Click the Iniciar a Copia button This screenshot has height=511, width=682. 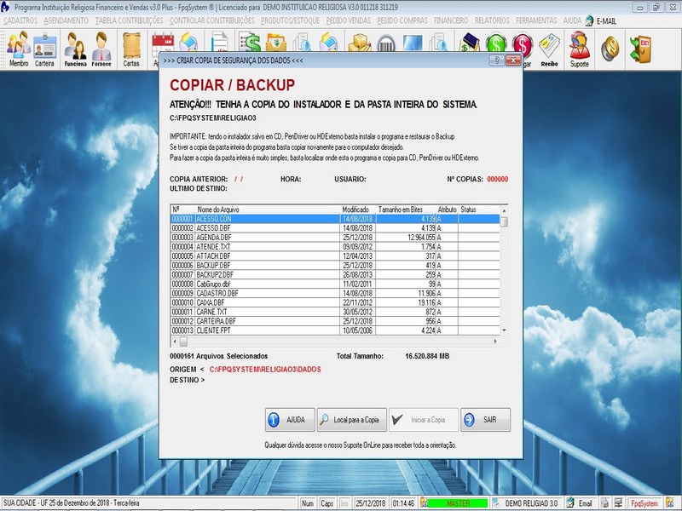point(424,420)
